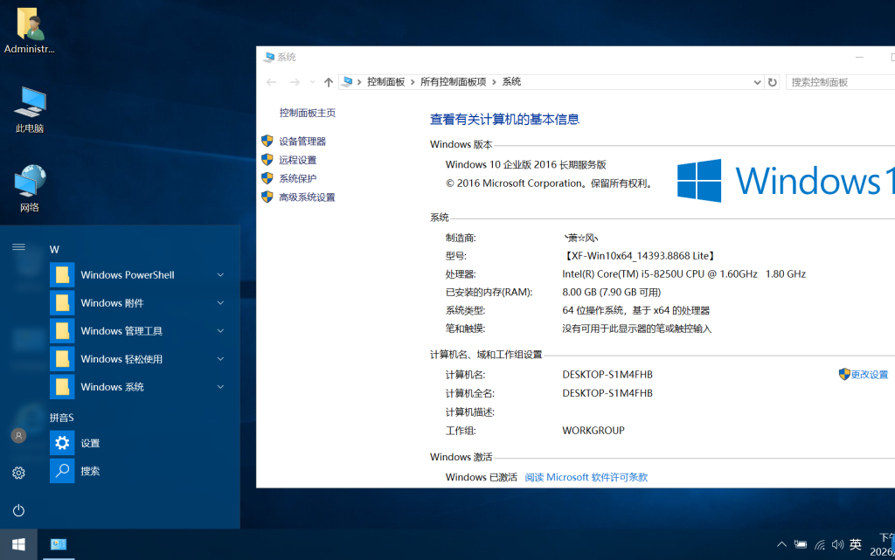The height and width of the screenshot is (560, 895).
Task: Click the 英 input method indicator
Action: [855, 544]
